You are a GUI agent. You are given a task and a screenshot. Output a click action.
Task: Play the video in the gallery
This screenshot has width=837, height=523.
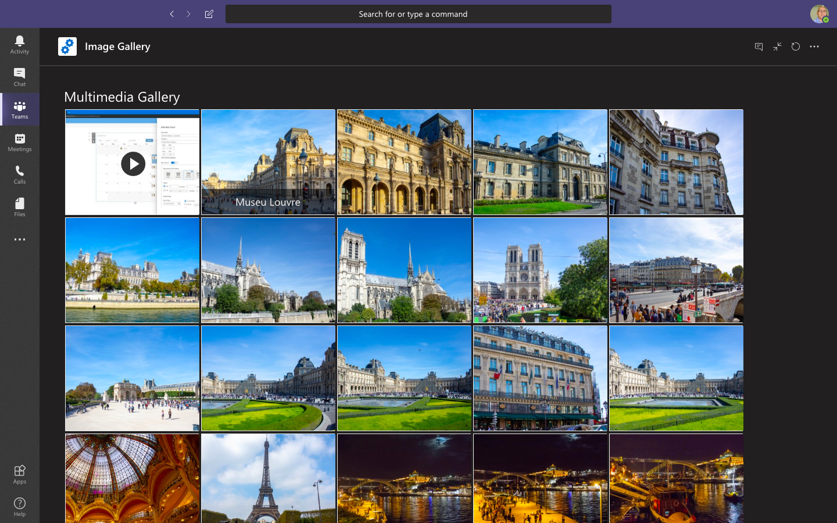coord(133,163)
